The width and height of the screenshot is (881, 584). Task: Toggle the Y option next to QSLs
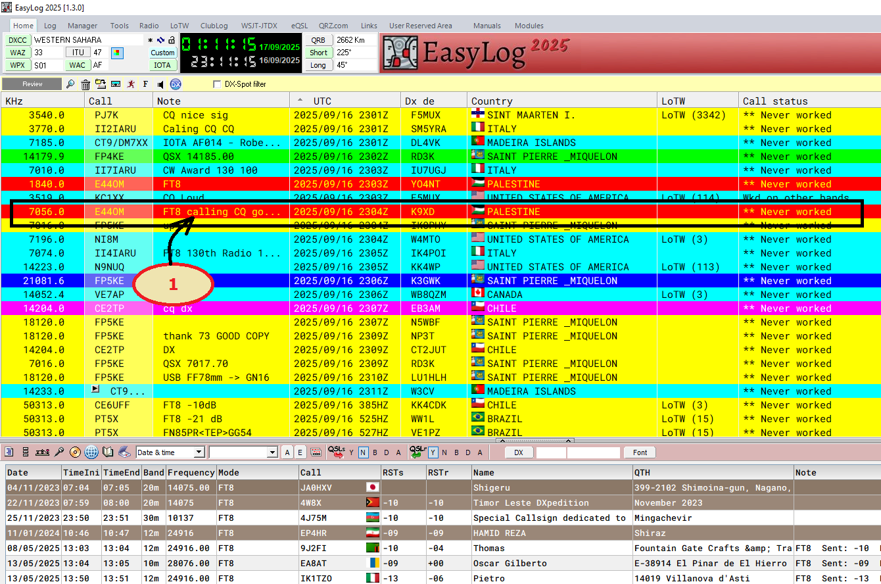click(351, 452)
